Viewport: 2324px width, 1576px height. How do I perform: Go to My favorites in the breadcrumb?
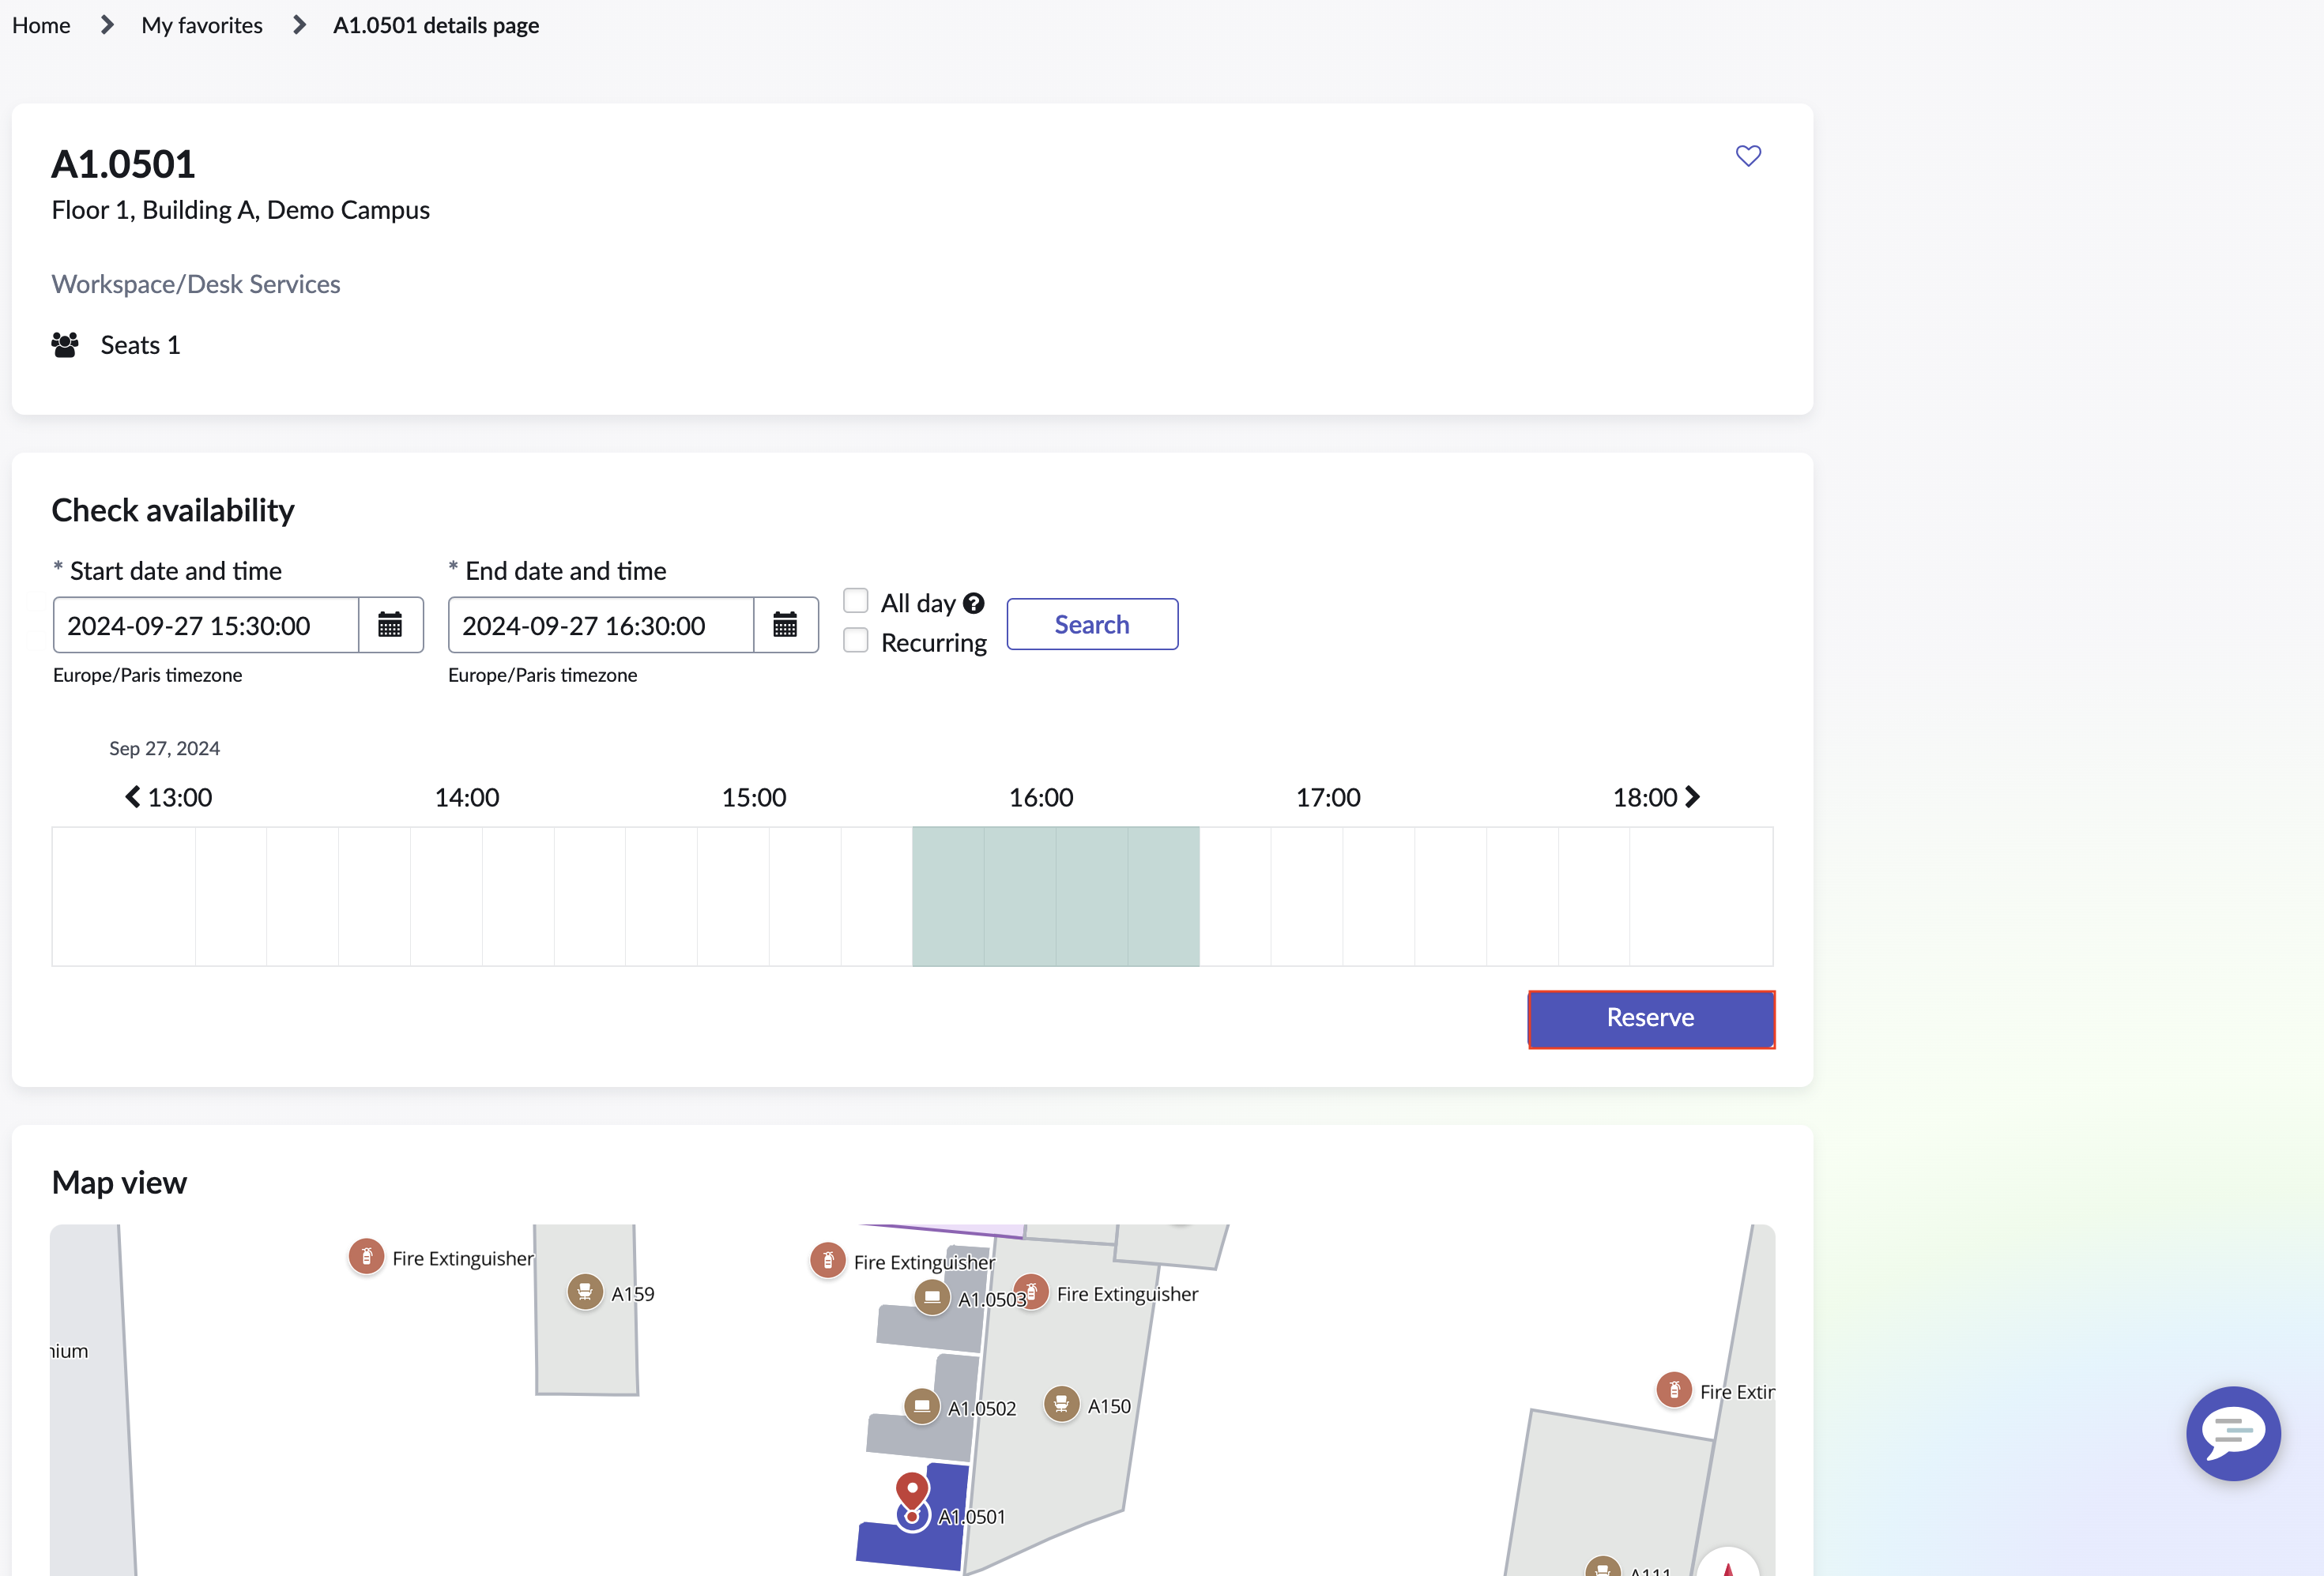(202, 25)
